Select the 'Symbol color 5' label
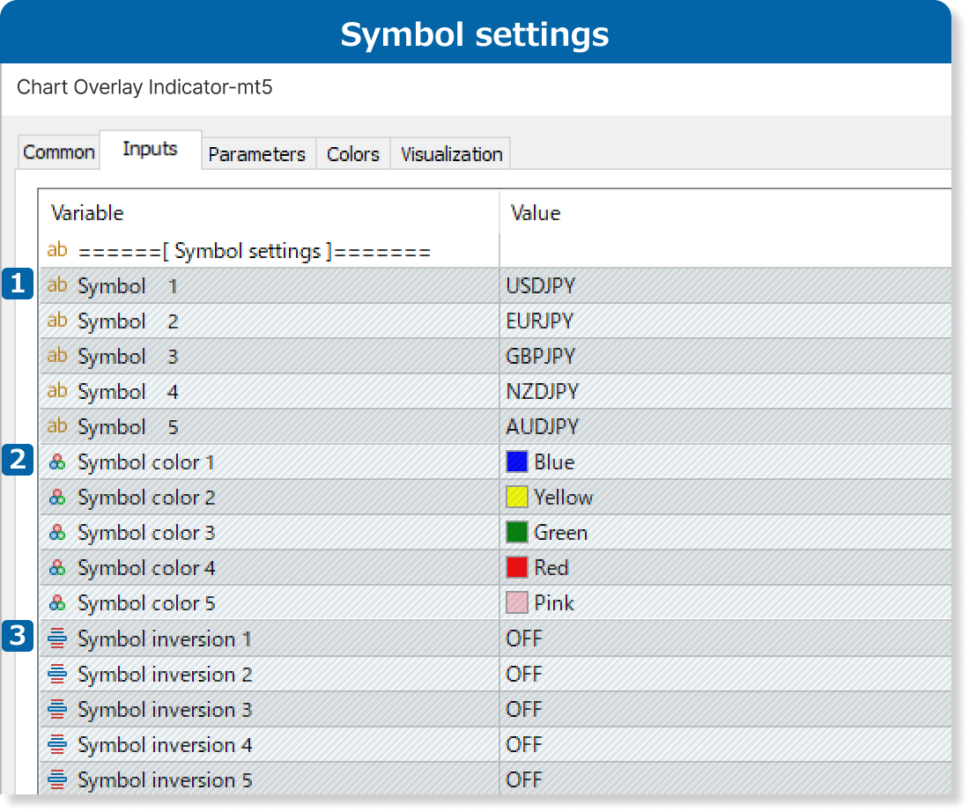Viewport: 969px width, 812px height. (146, 603)
